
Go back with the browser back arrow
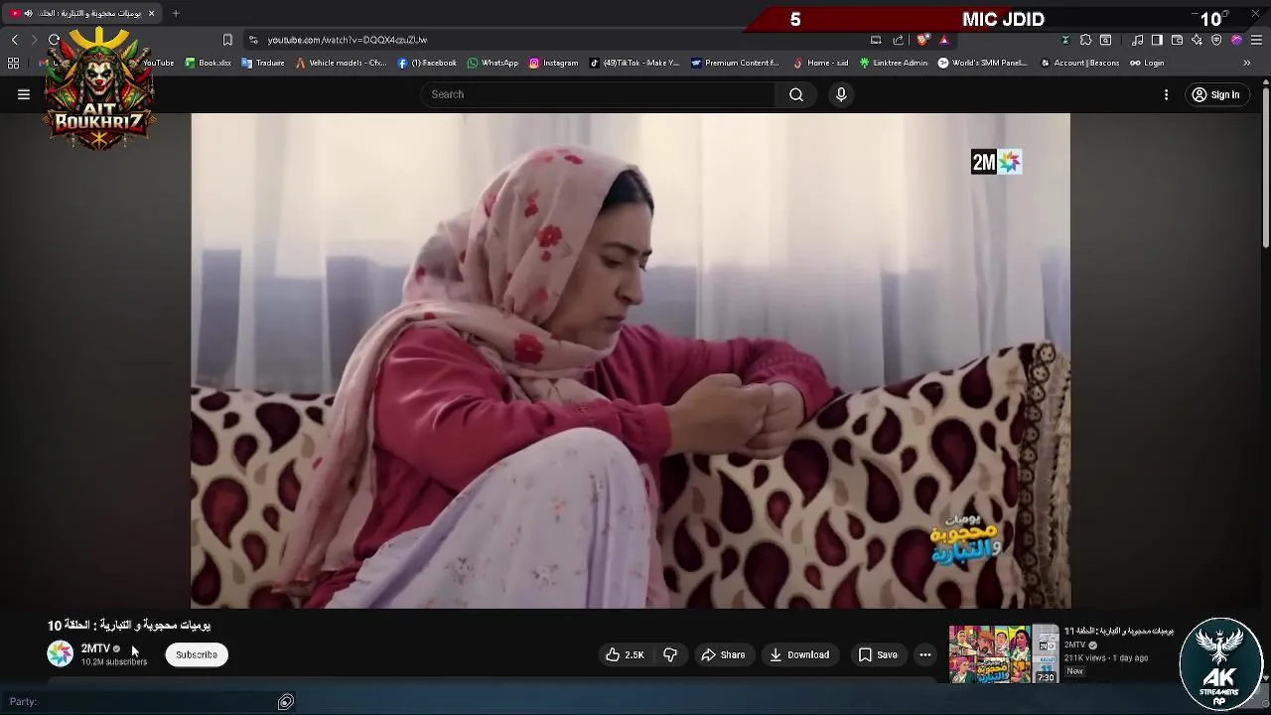[x=14, y=40]
